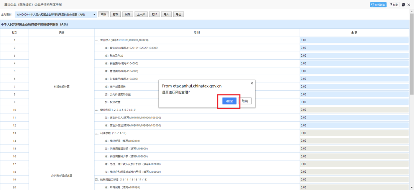This screenshot has height=190, width=414.
Task: Click the amount field for 营业收入 row 1
Action: (x=354, y=40)
